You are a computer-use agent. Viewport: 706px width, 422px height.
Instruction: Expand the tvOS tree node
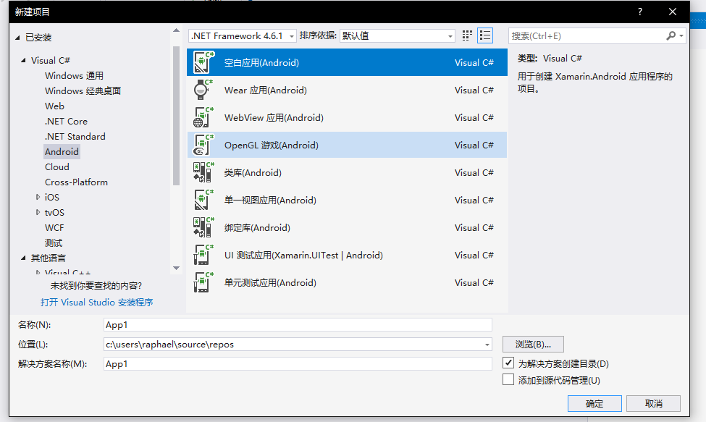click(x=38, y=212)
